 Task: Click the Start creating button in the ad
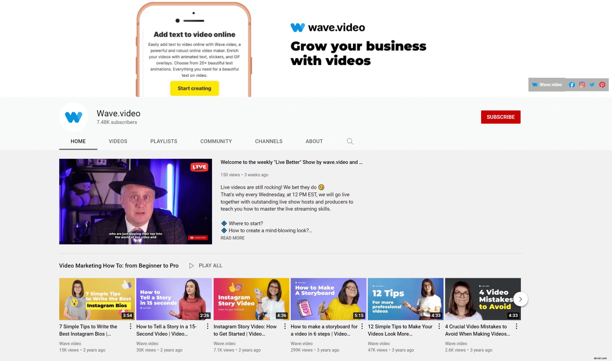[194, 88]
